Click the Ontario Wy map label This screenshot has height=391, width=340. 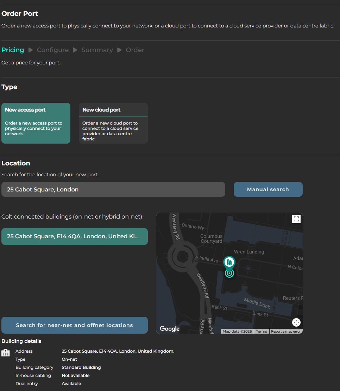(x=193, y=226)
